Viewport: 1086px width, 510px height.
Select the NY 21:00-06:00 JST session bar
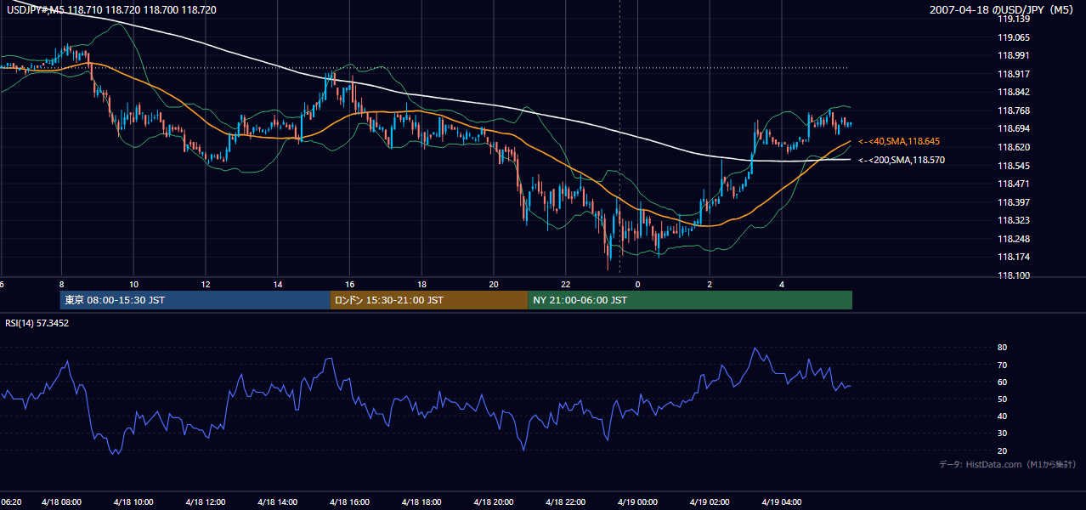(690, 300)
